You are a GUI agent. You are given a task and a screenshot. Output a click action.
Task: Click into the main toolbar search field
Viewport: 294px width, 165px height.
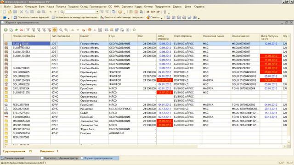80,12
